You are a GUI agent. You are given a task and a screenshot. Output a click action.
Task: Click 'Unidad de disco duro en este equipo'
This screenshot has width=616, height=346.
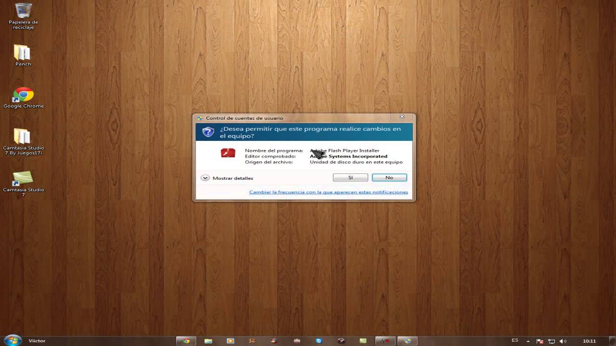pyautogui.click(x=356, y=162)
